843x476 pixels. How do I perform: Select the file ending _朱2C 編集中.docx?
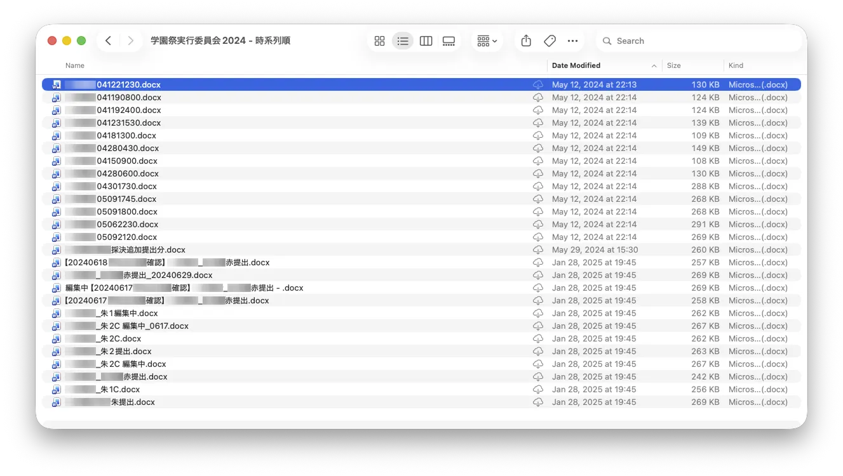coord(422,364)
